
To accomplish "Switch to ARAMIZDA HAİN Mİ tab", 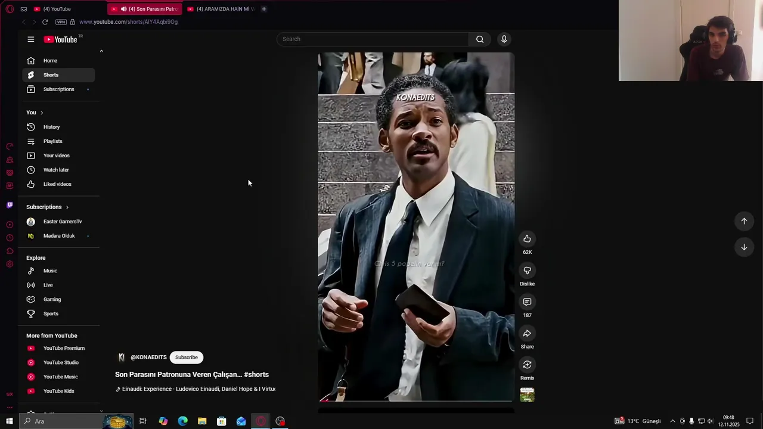I will coord(221,9).
